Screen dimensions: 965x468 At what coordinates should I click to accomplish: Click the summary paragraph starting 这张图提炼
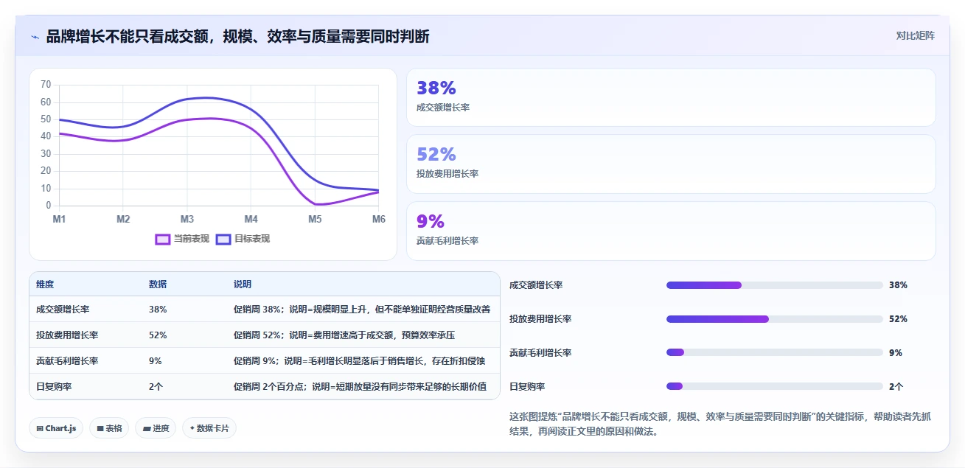click(x=720, y=424)
